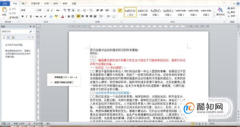Image resolution: width=240 pixels, height=127 pixels.
Task: Toggle Underline formatting
Action: click(31, 16)
